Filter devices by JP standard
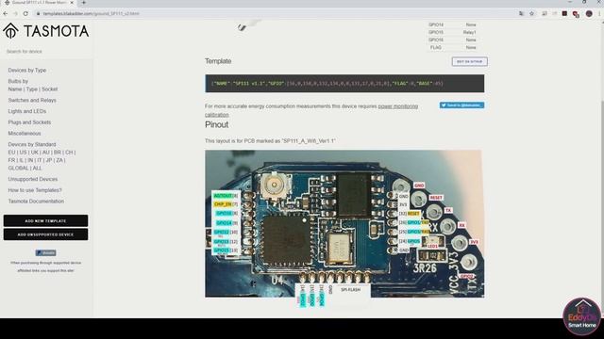Image resolution: width=604 pixels, height=339 pixels. pyautogui.click(x=49, y=160)
